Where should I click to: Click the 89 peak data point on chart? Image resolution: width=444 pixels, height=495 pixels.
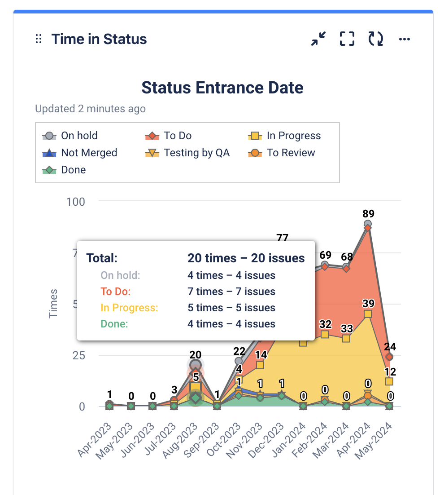(x=368, y=222)
